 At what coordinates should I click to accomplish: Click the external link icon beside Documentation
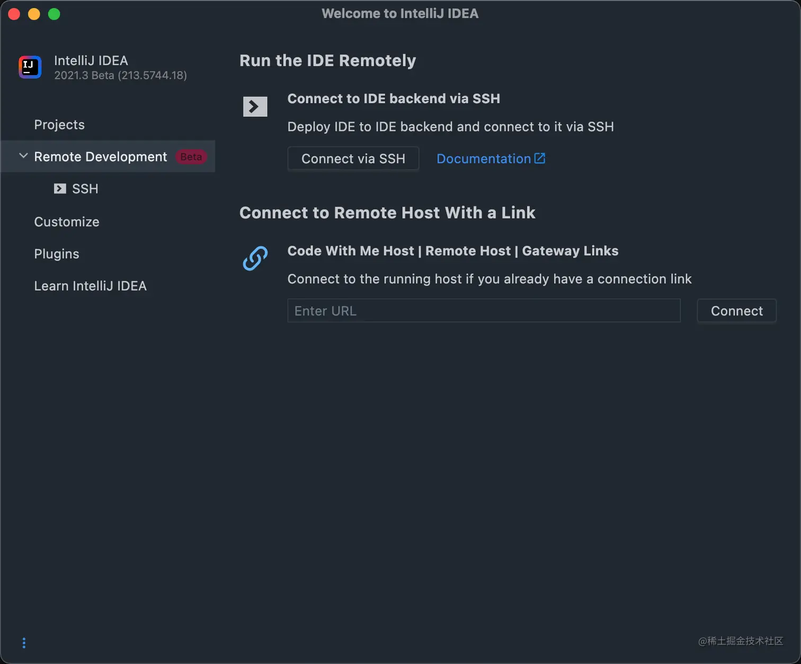(540, 158)
